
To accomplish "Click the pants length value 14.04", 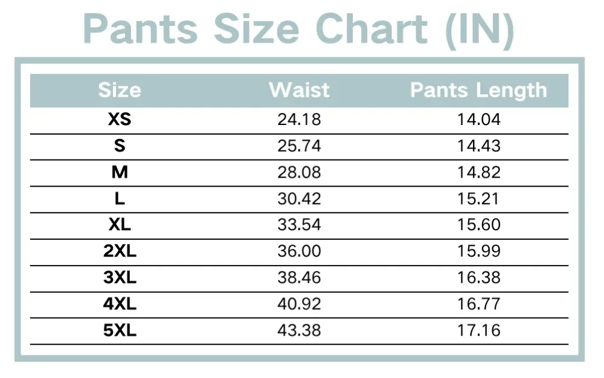I will (x=478, y=120).
